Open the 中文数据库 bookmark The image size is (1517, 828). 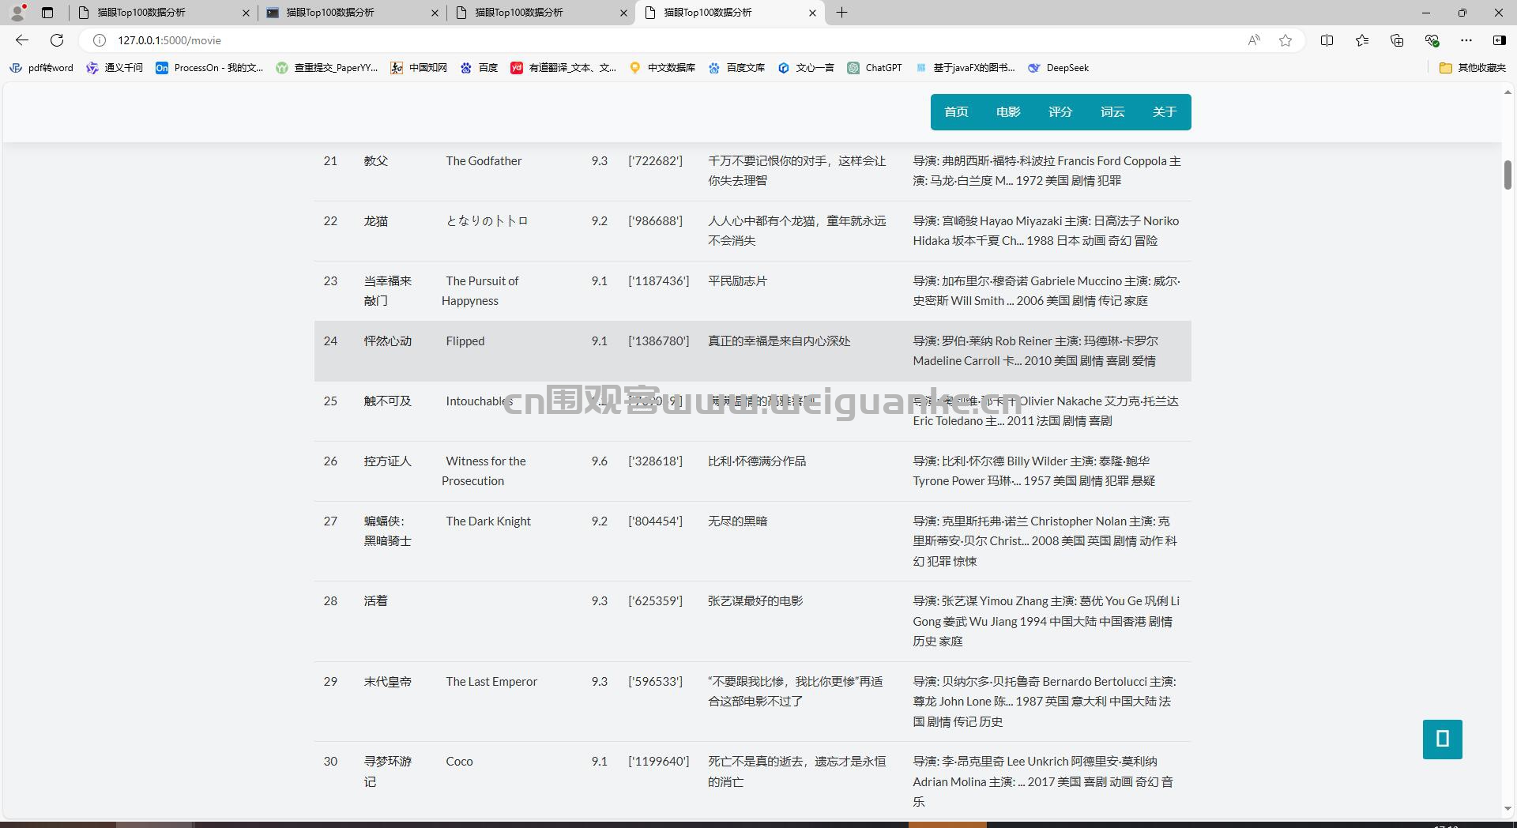tap(662, 68)
